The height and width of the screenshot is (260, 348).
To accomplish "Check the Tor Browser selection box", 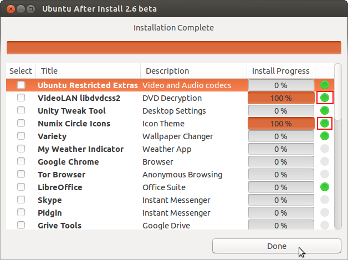I will click(21, 174).
